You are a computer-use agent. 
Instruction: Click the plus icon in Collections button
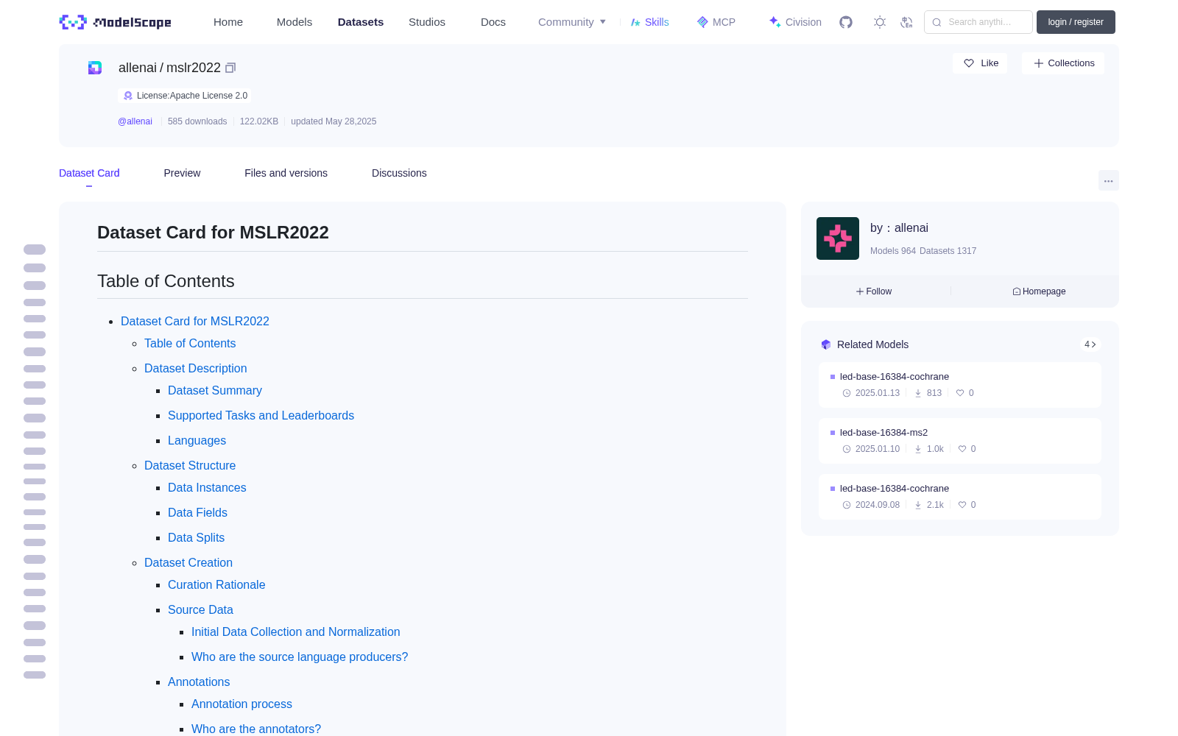(x=1039, y=63)
